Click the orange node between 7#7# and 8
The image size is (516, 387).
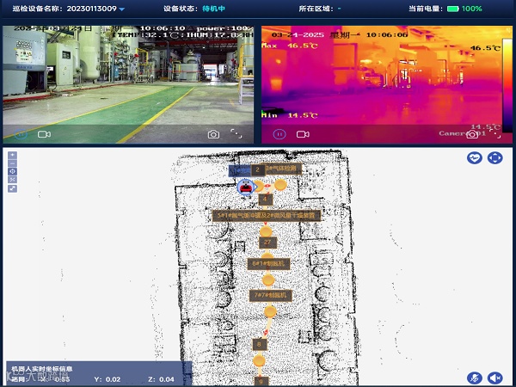click(x=270, y=312)
